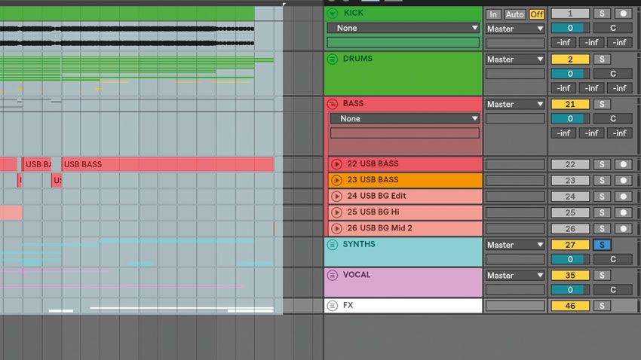Solo track 25 USB BG Hi
The width and height of the screenshot is (641, 360).
click(602, 212)
